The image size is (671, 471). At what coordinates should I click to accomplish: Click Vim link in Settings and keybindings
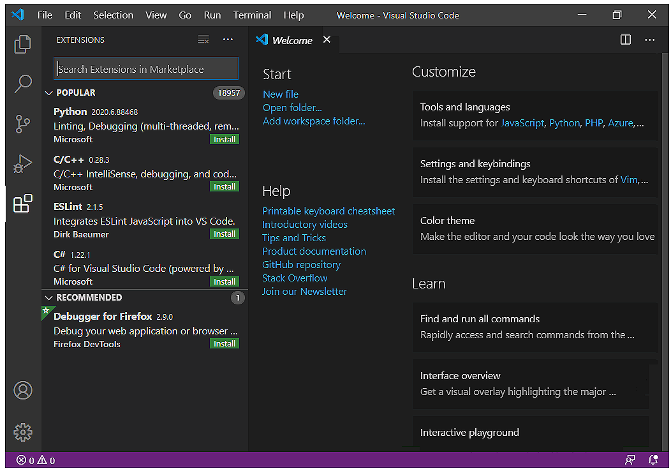point(629,180)
